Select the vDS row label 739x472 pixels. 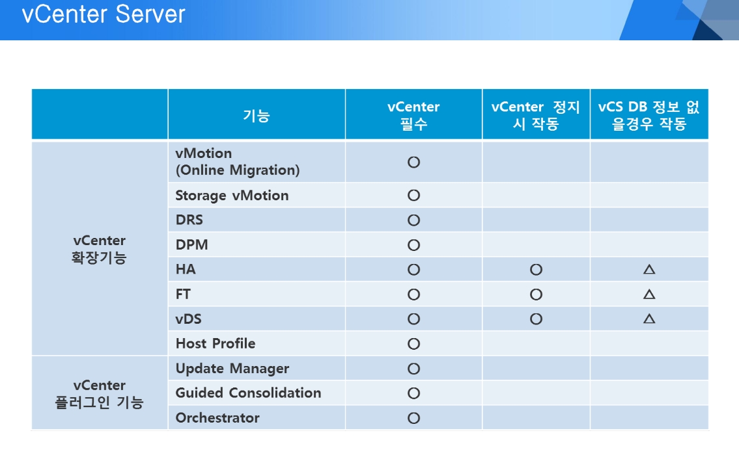pos(189,319)
